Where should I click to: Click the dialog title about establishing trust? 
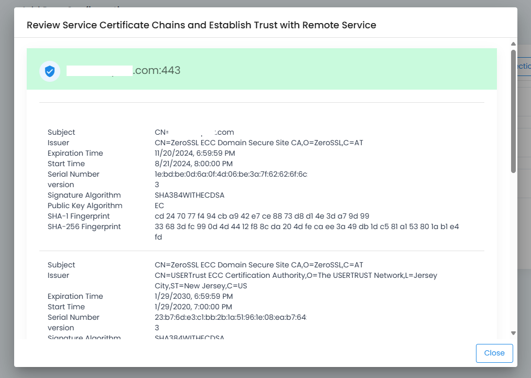pyautogui.click(x=201, y=25)
